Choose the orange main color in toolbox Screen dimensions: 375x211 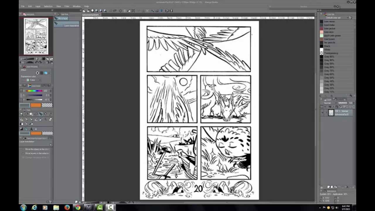pyautogui.click(x=36, y=133)
